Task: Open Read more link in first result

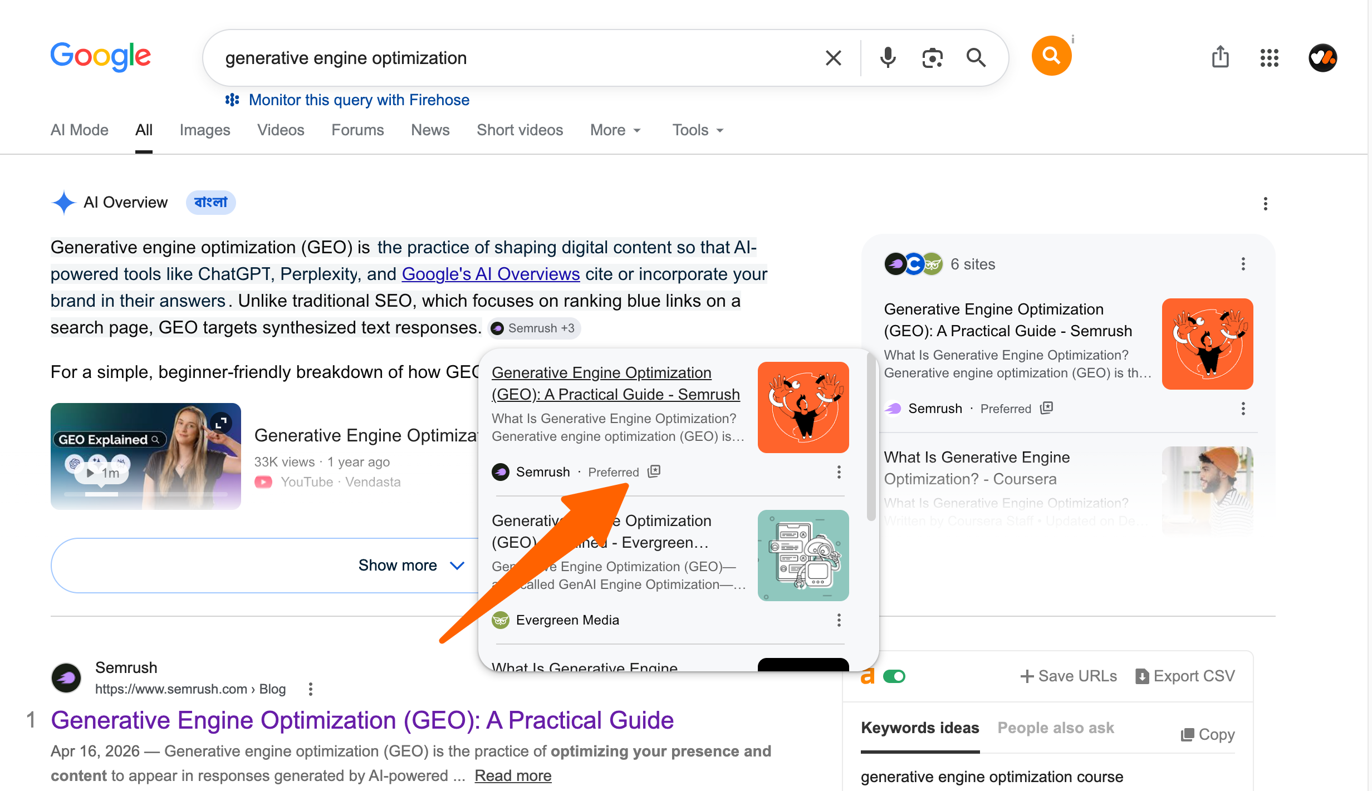Action: (x=513, y=776)
